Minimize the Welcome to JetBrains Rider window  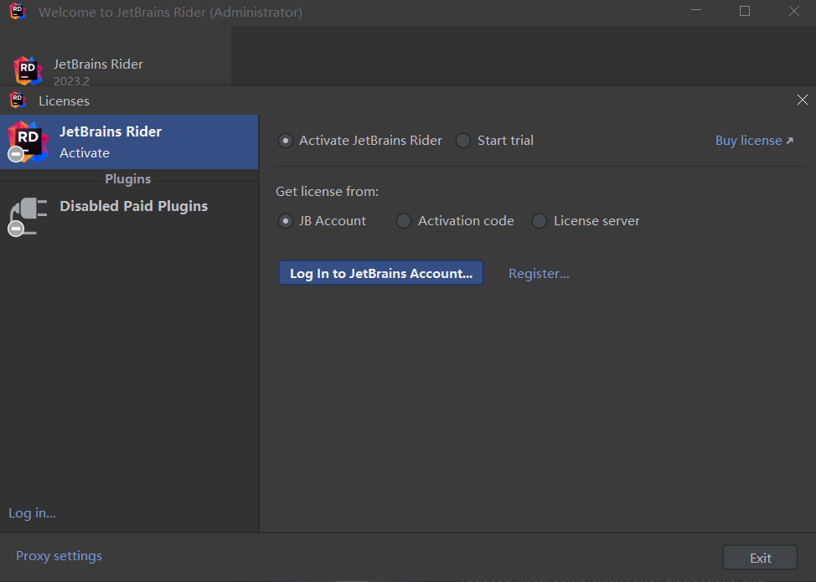[x=696, y=11]
